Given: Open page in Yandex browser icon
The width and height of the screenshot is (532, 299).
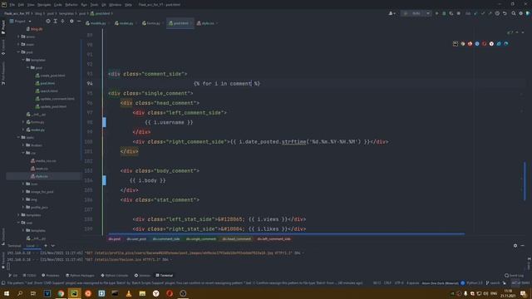Looking at the screenshot, I should point(491,44).
